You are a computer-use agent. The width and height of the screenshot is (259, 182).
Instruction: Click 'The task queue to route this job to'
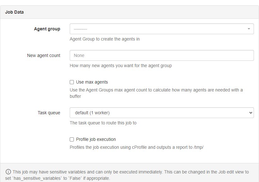tap(103, 123)
